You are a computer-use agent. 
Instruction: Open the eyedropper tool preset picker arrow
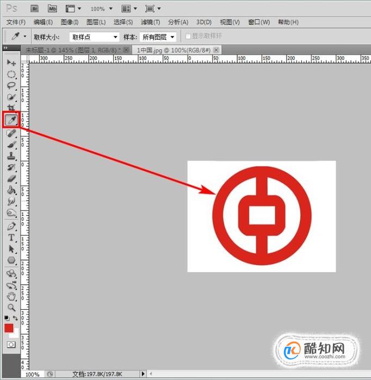[25, 37]
